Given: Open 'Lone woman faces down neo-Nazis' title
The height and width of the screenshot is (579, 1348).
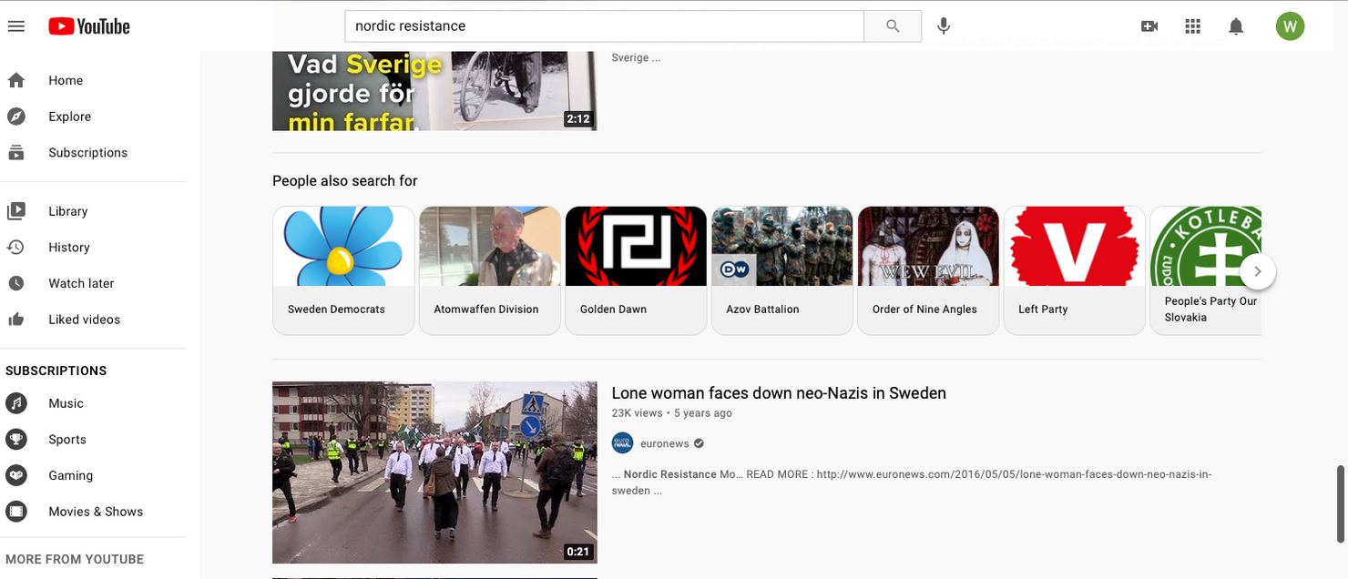Looking at the screenshot, I should 779,393.
